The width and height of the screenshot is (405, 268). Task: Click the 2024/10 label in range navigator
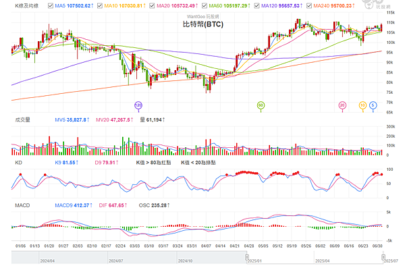pyautogui.click(x=185, y=261)
